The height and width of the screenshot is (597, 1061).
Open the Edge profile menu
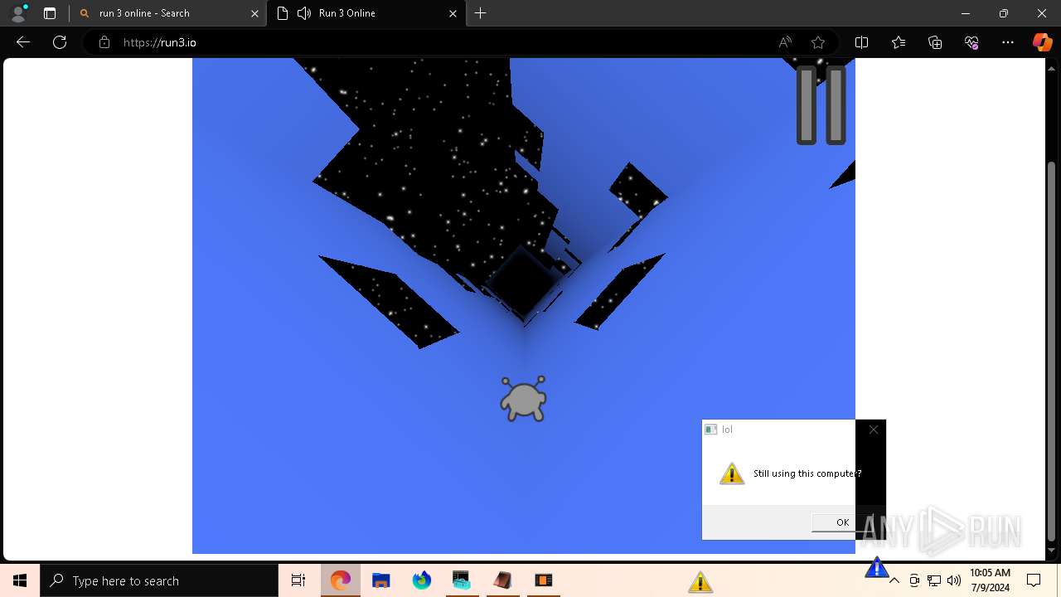click(x=17, y=13)
